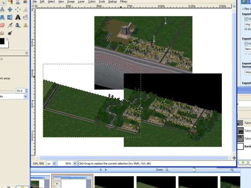
Task: Click the canvas vertical scrollbar
Action: coord(234,82)
